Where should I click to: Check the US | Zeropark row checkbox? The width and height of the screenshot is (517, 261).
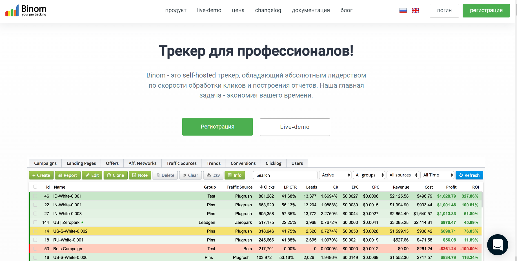[35, 222]
